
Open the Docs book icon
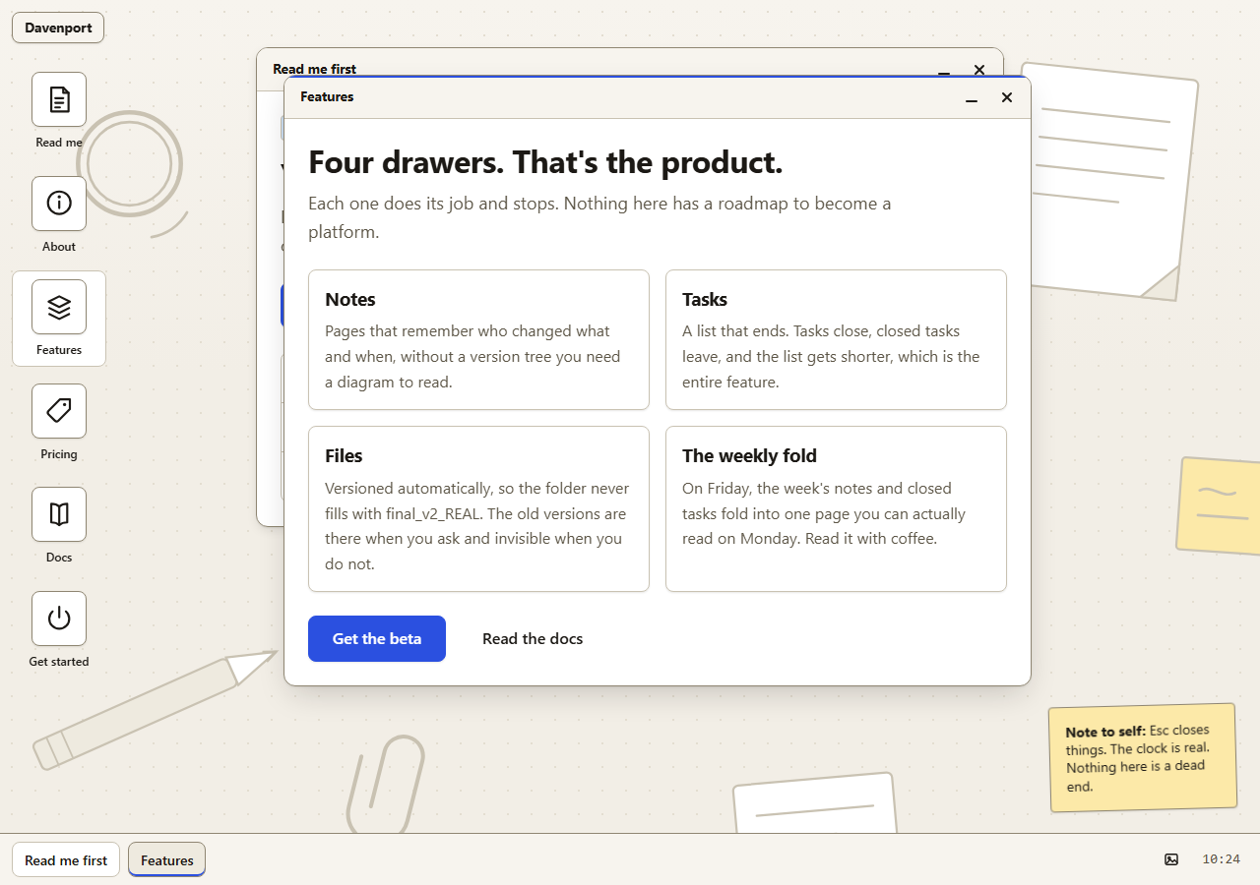59,514
